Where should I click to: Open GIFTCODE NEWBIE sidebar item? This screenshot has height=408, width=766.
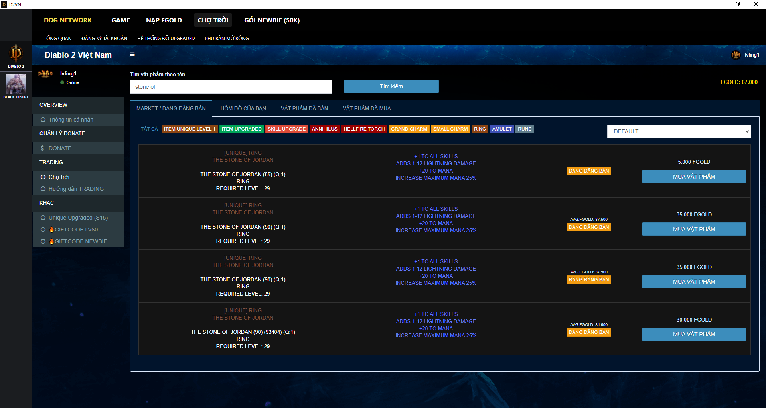pos(78,241)
